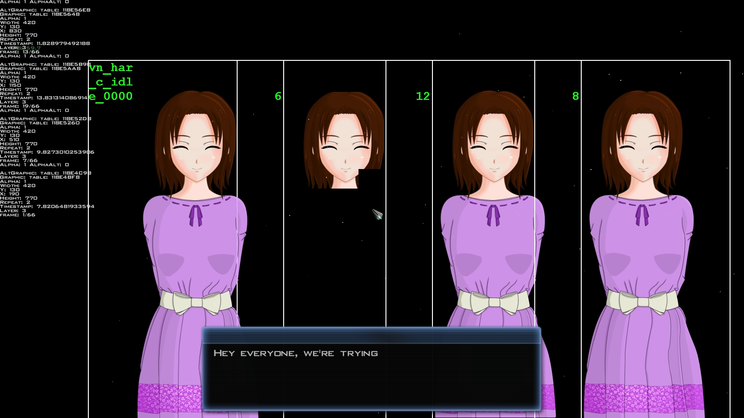The image size is (744, 418).
Task: Click debug line "Graphic: table: 118E4BF8"
Action: pos(40,177)
